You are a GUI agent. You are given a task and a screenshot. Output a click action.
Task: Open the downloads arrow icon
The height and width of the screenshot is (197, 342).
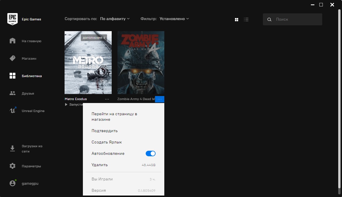13,149
